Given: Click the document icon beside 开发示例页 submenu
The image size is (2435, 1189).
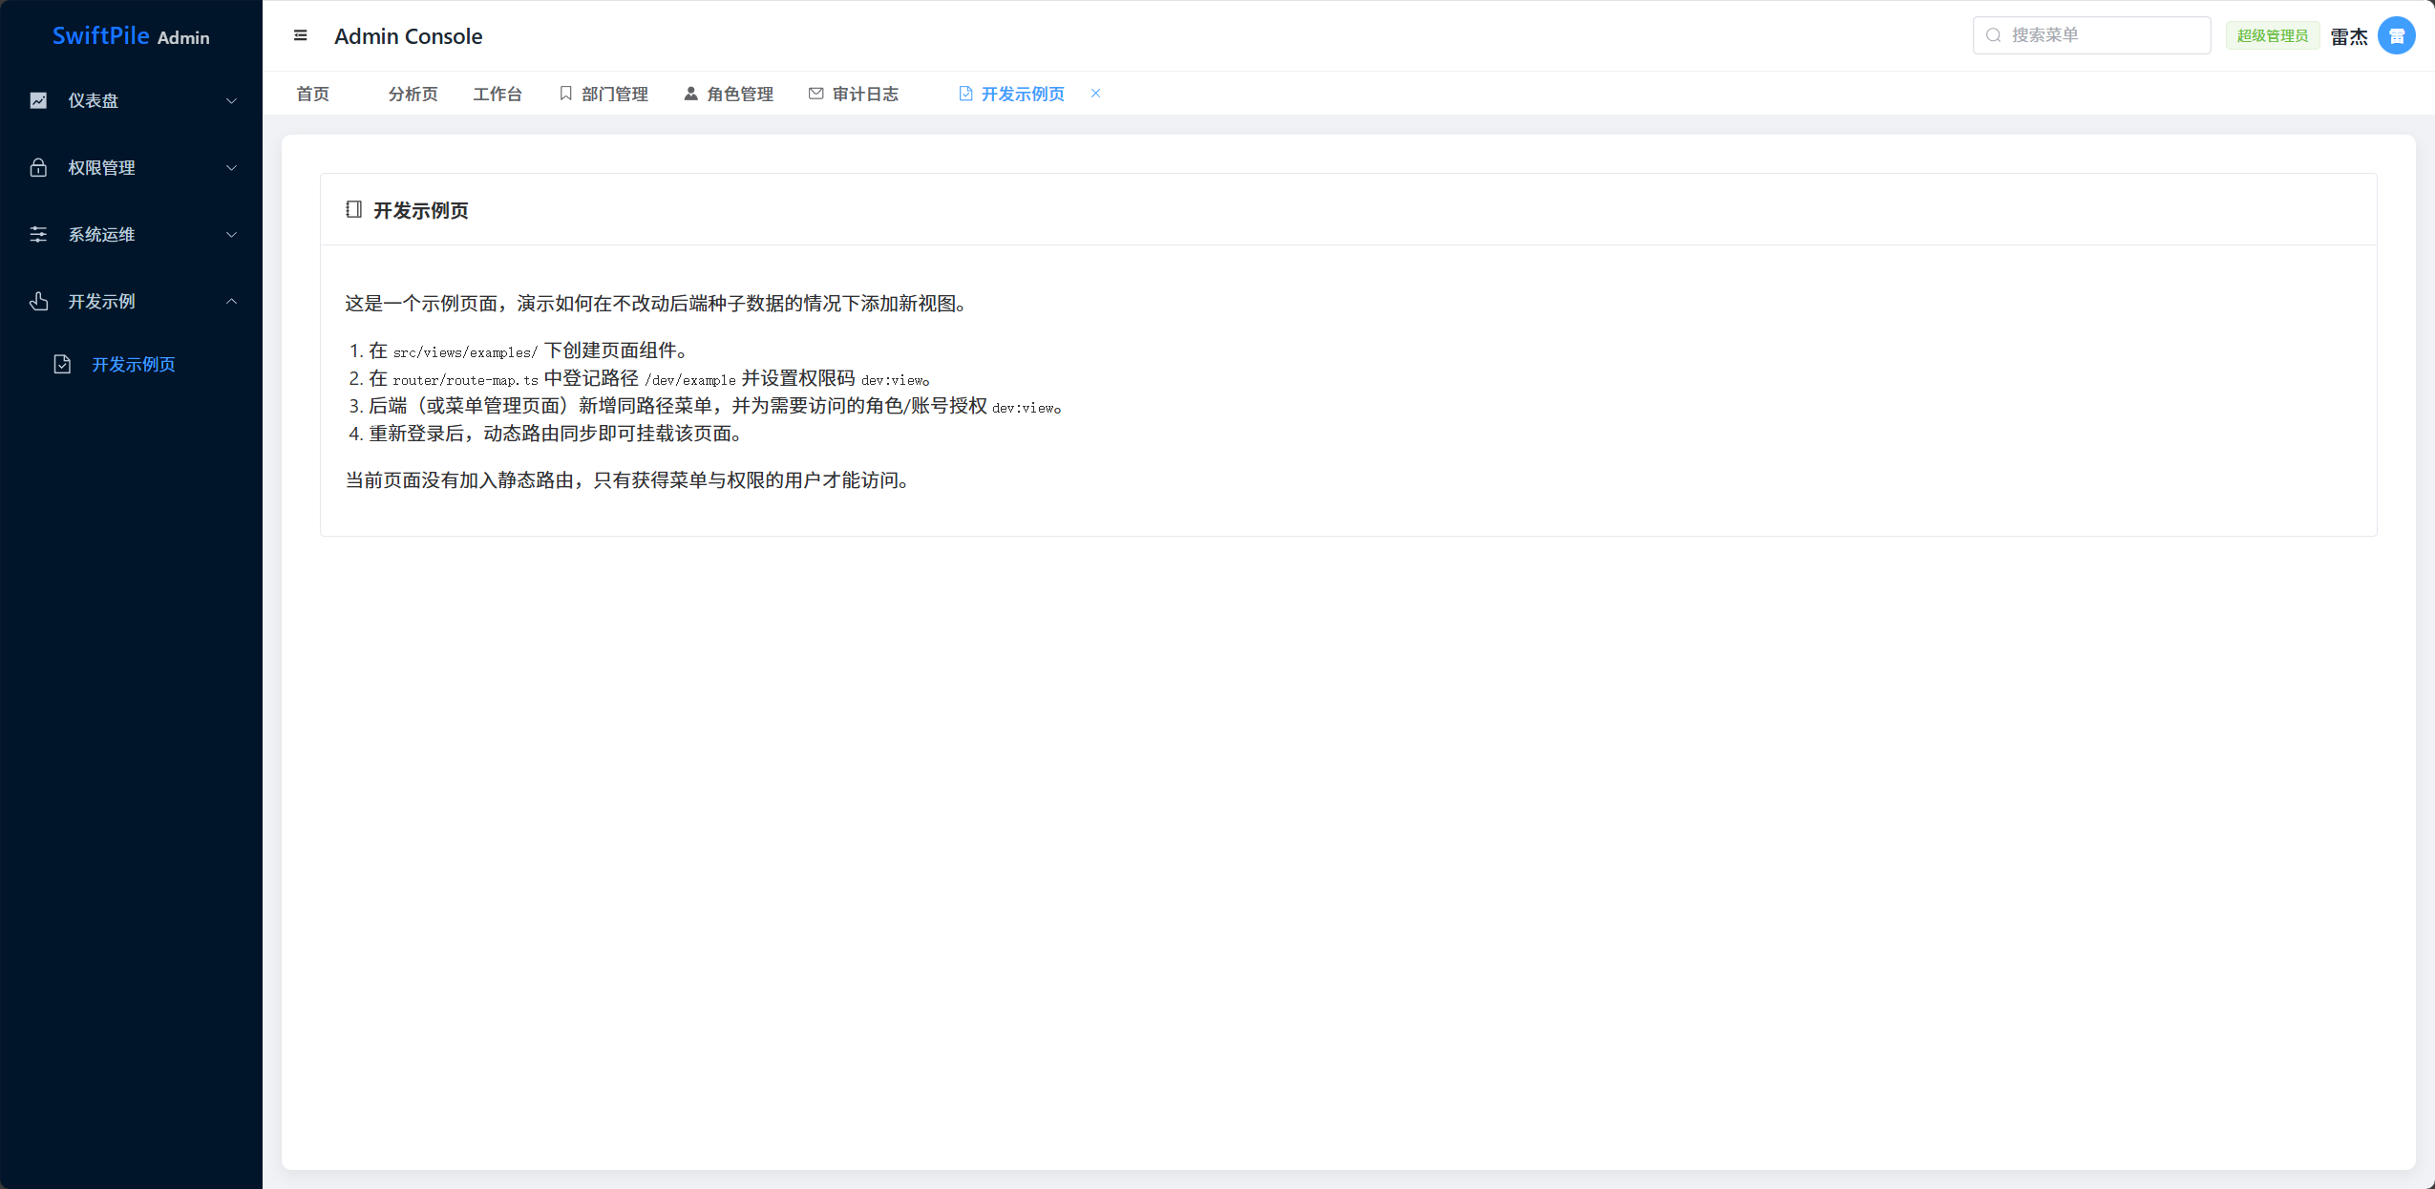Looking at the screenshot, I should (62, 365).
